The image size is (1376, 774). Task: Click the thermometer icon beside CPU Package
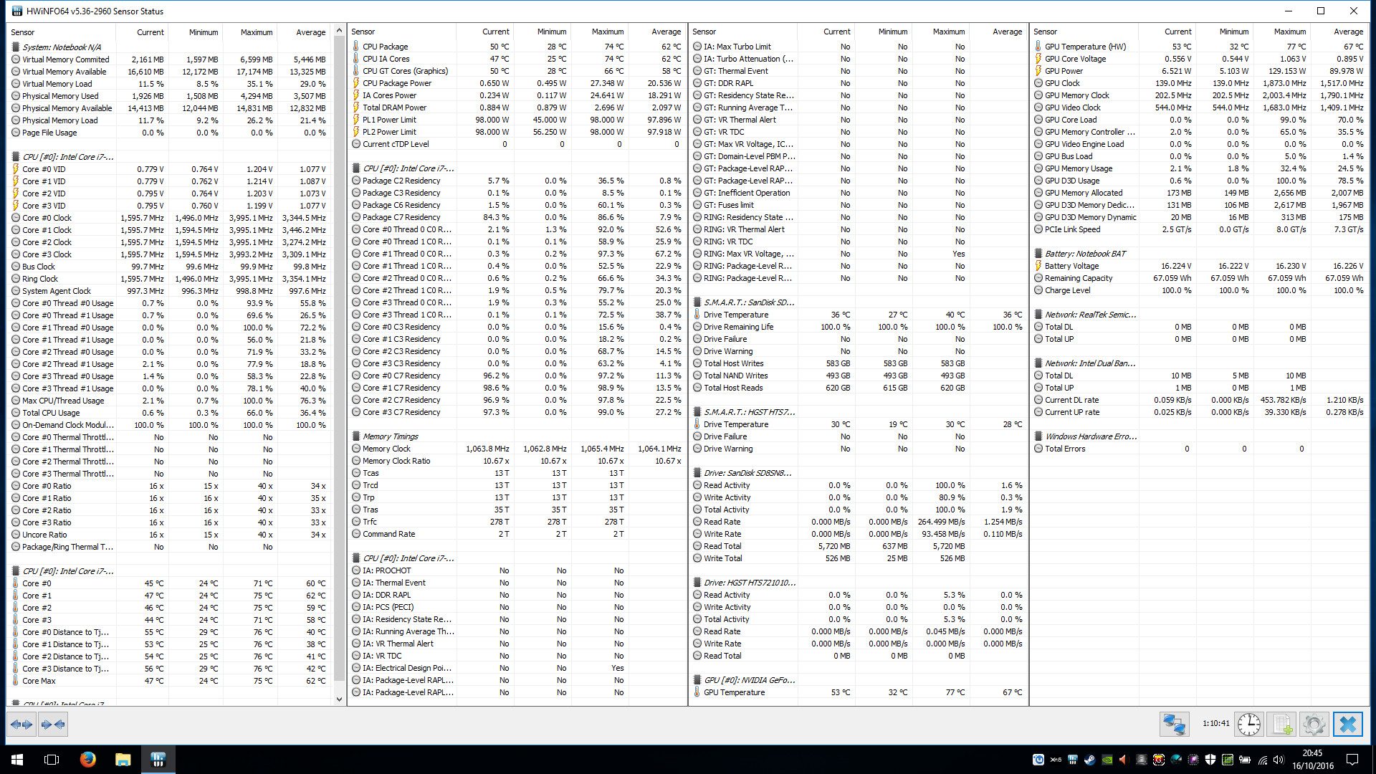(x=356, y=47)
